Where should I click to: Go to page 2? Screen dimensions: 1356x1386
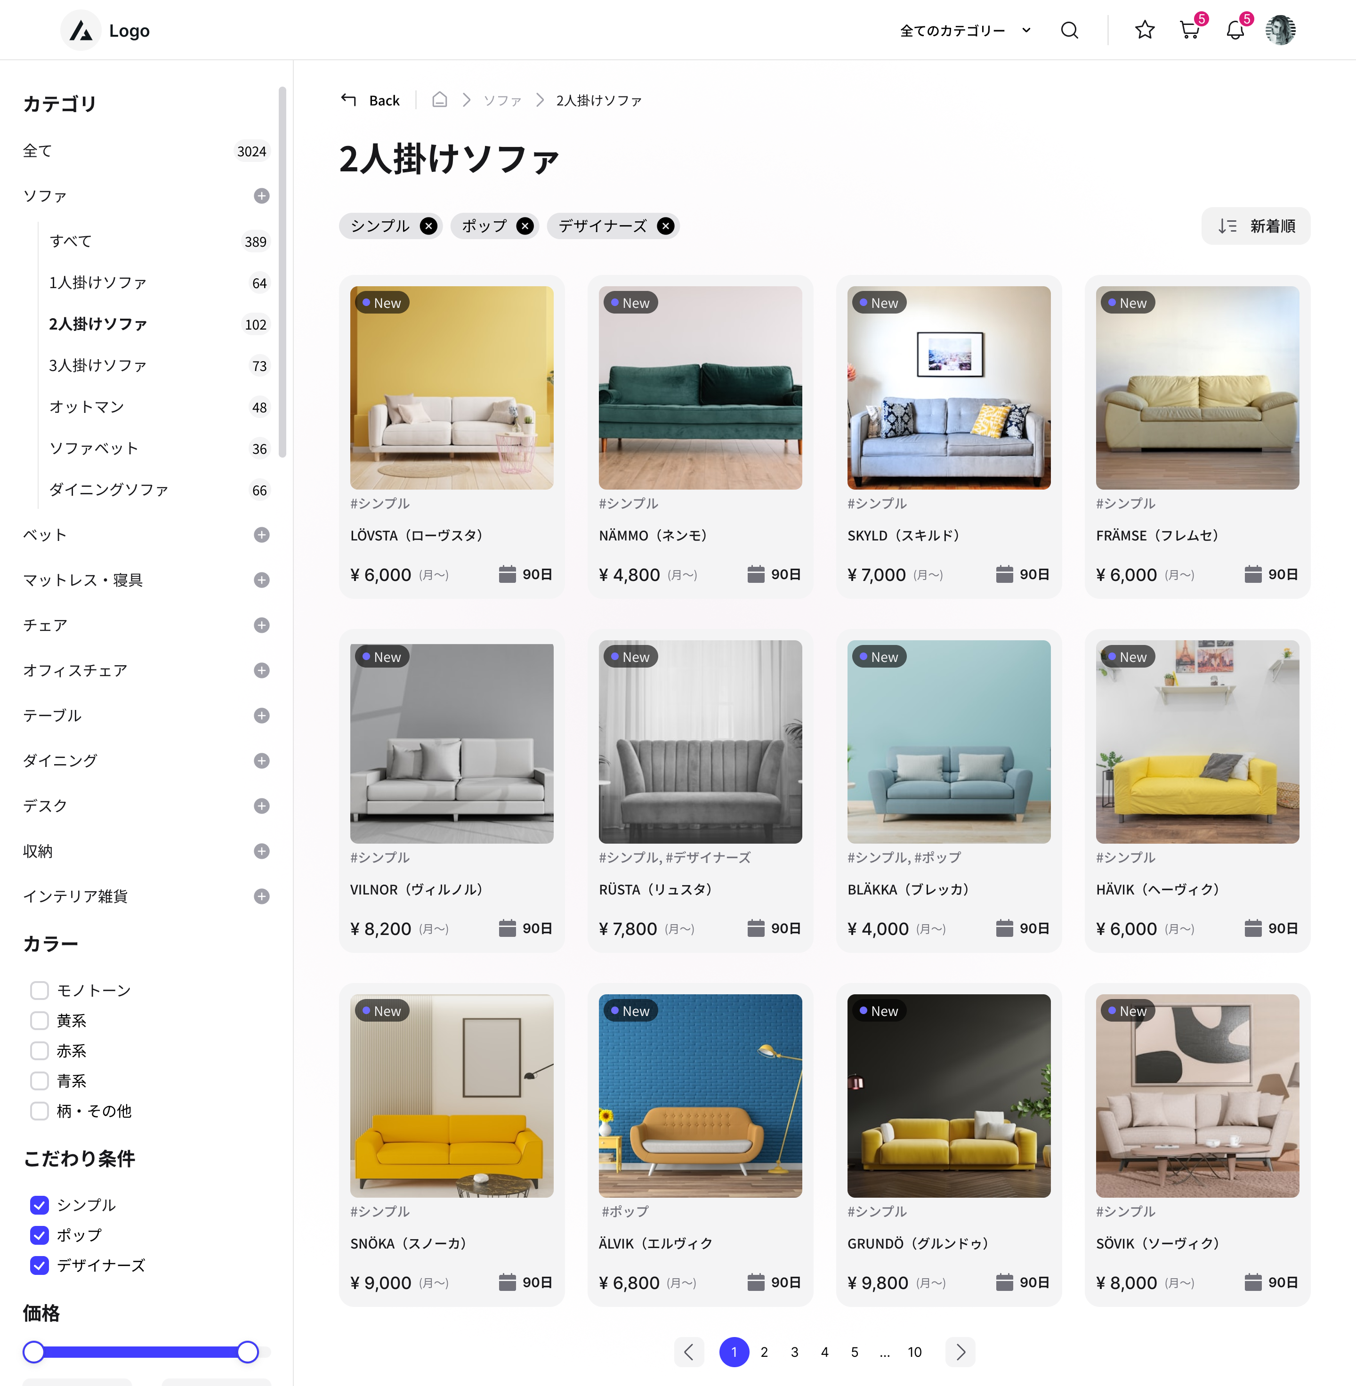point(764,1352)
